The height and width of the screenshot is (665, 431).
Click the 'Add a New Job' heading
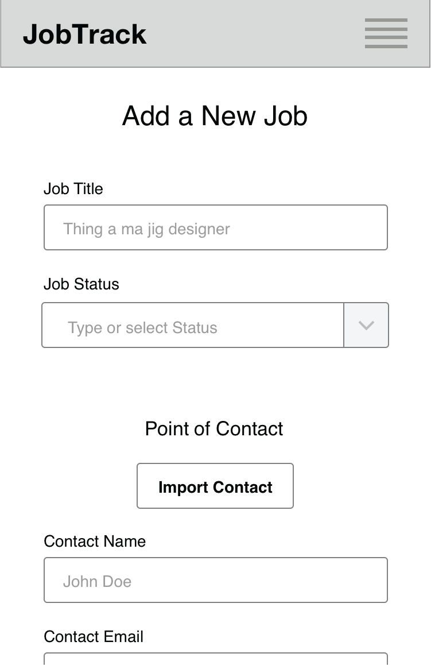214,115
